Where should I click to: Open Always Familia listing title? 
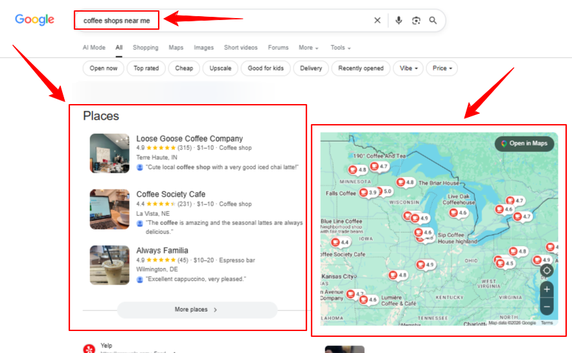point(163,250)
